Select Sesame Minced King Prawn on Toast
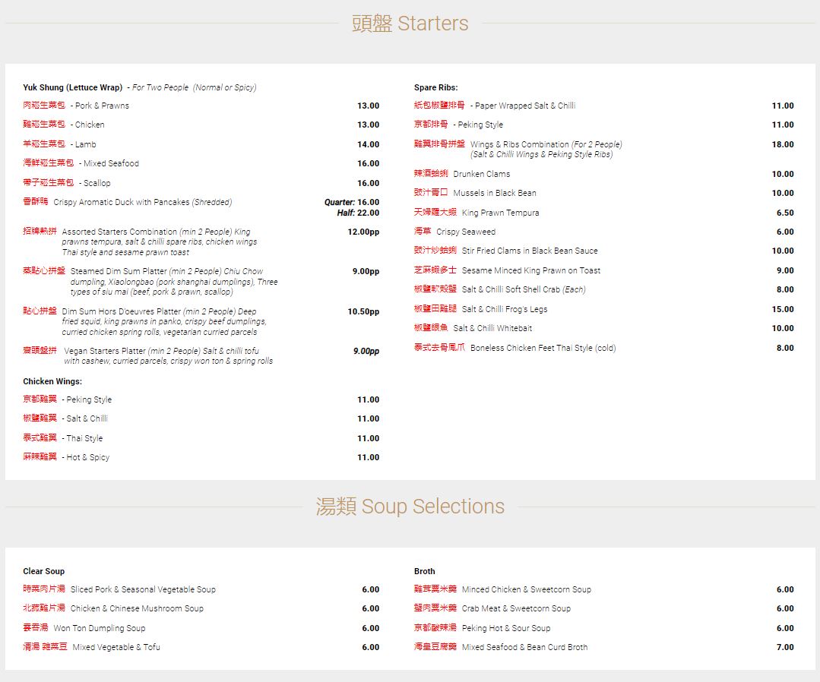Viewport: 820px width, 682px height. pyautogui.click(x=530, y=270)
